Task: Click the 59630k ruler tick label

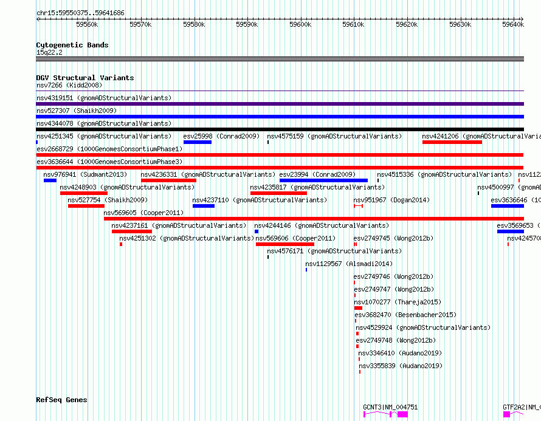Action: pos(460,24)
